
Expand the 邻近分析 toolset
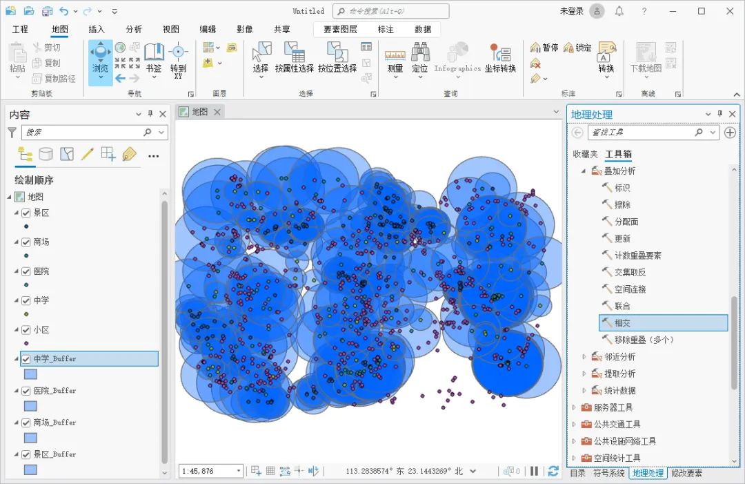(584, 356)
